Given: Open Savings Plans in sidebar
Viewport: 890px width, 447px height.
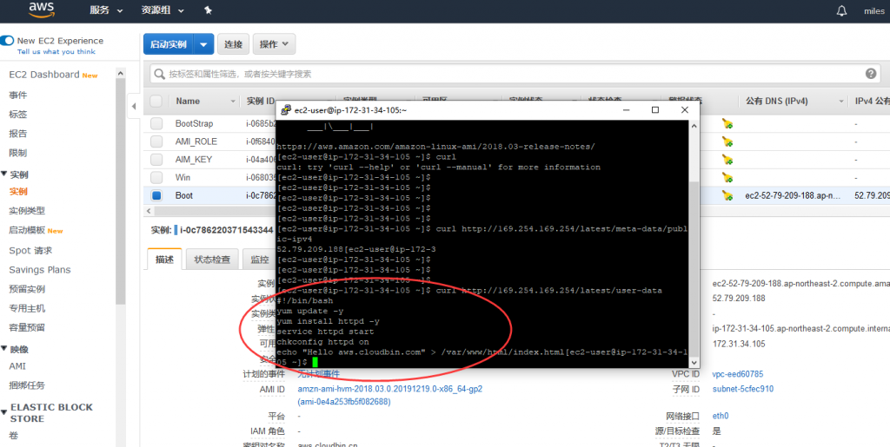Looking at the screenshot, I should click(40, 270).
